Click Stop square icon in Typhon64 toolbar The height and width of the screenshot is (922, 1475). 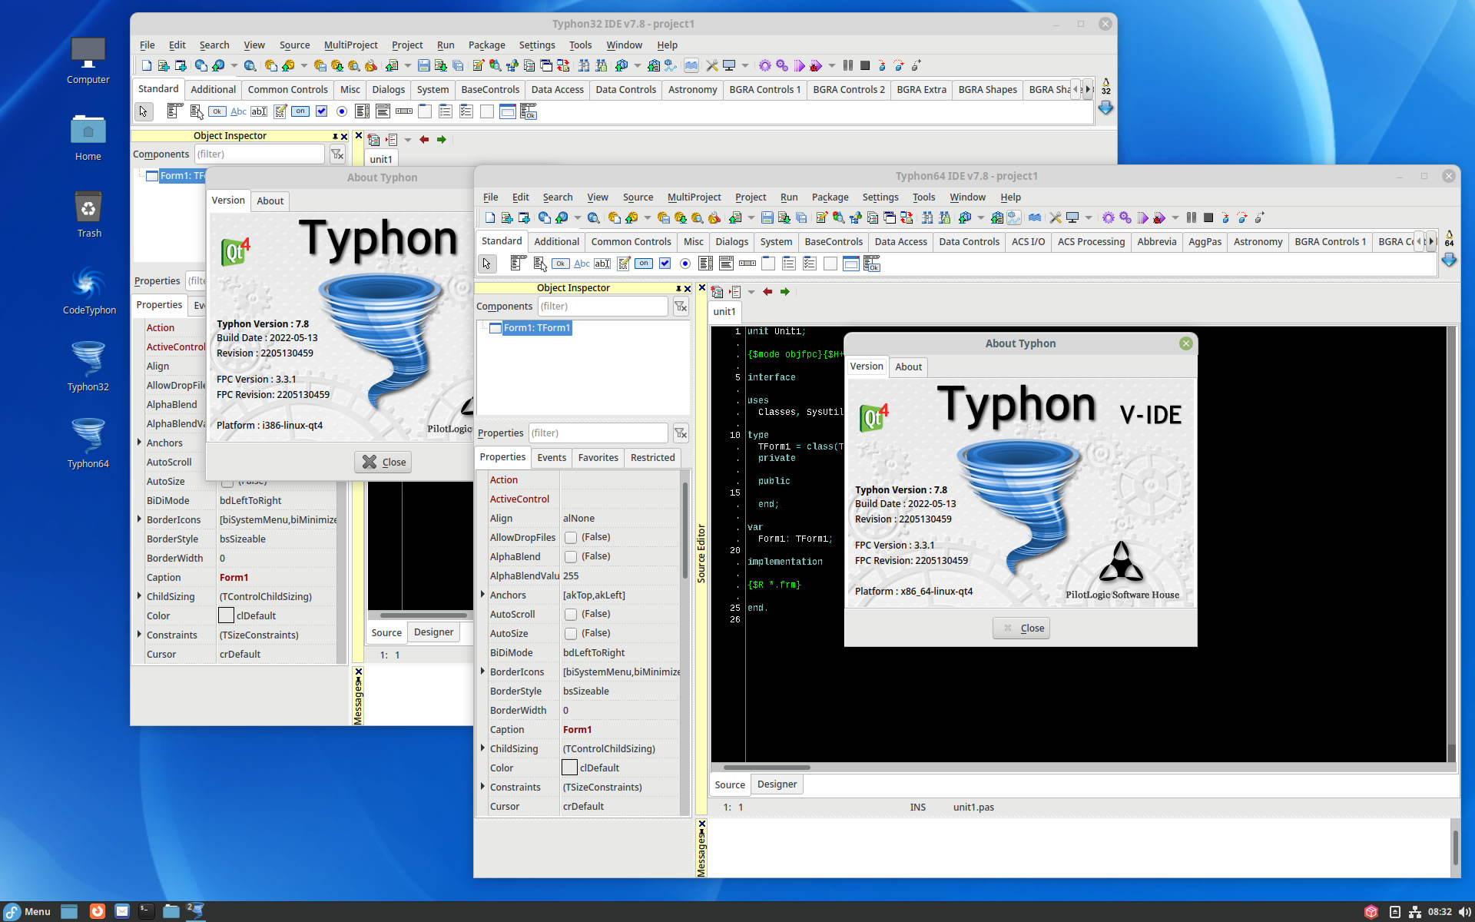click(1208, 217)
